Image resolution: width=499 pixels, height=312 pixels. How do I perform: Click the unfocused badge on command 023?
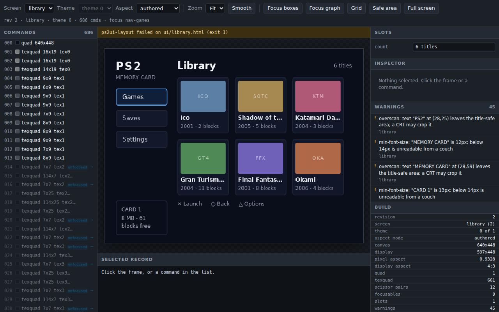pyautogui.click(x=77, y=247)
